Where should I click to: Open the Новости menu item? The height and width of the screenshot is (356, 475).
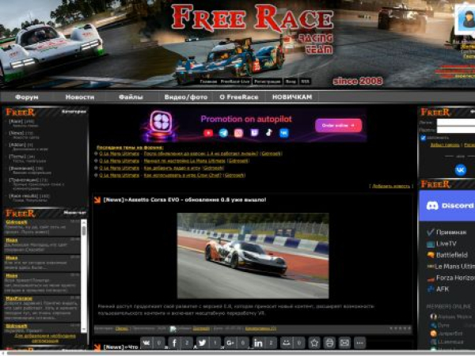pos(80,97)
